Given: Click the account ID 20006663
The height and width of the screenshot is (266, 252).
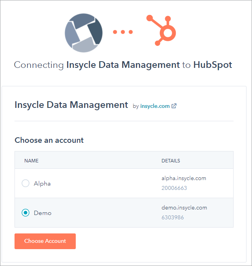Looking at the screenshot, I should coord(174,188).
